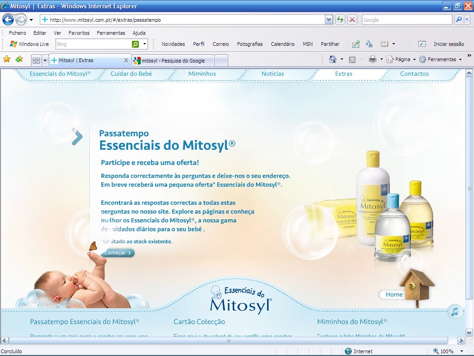Open Novidades in Windows Live toolbar

coord(173,44)
